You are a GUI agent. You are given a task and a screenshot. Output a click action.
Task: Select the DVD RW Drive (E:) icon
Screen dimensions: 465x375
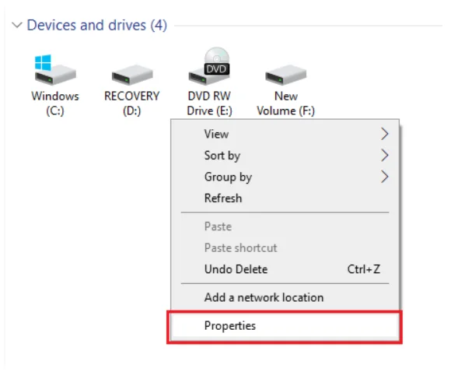[x=209, y=66]
